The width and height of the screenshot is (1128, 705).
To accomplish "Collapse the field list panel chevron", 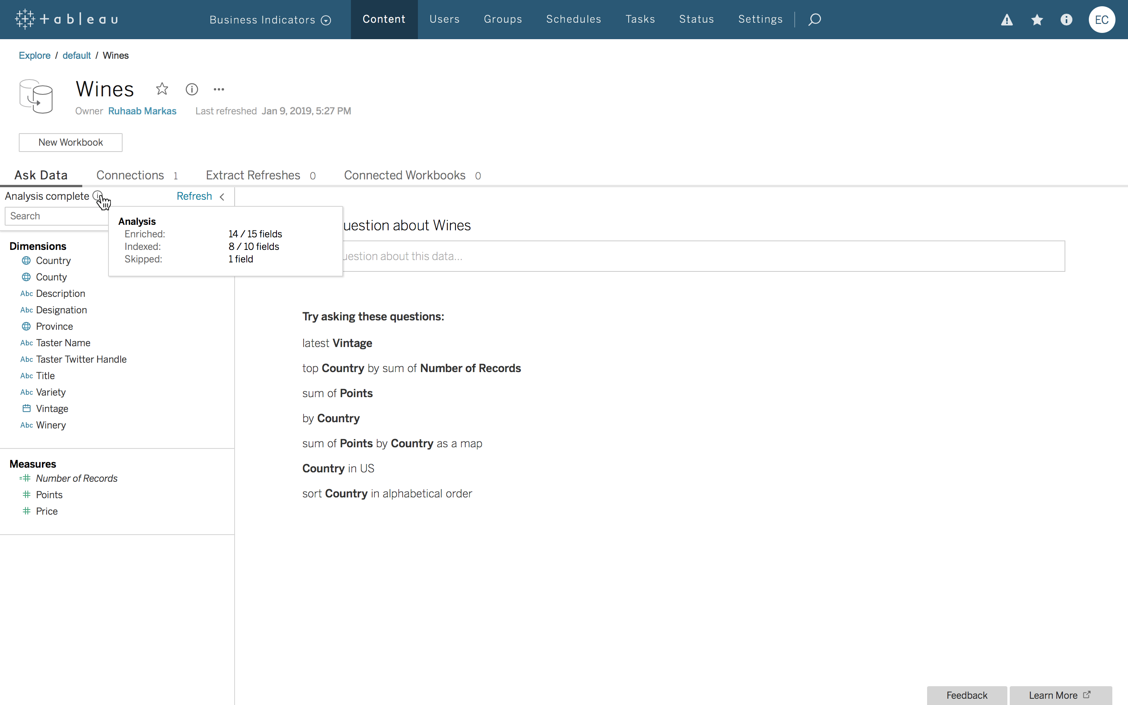I will pyautogui.click(x=222, y=197).
